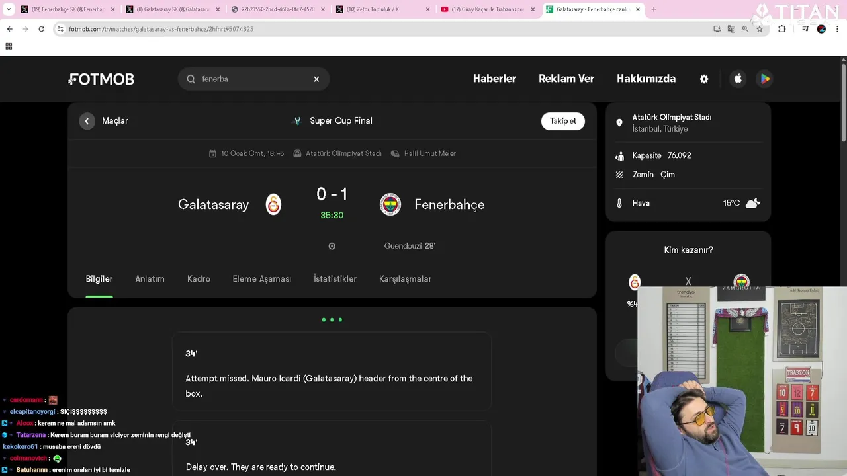Click the Maçlar back link text
This screenshot has height=476, width=847.
(115, 121)
